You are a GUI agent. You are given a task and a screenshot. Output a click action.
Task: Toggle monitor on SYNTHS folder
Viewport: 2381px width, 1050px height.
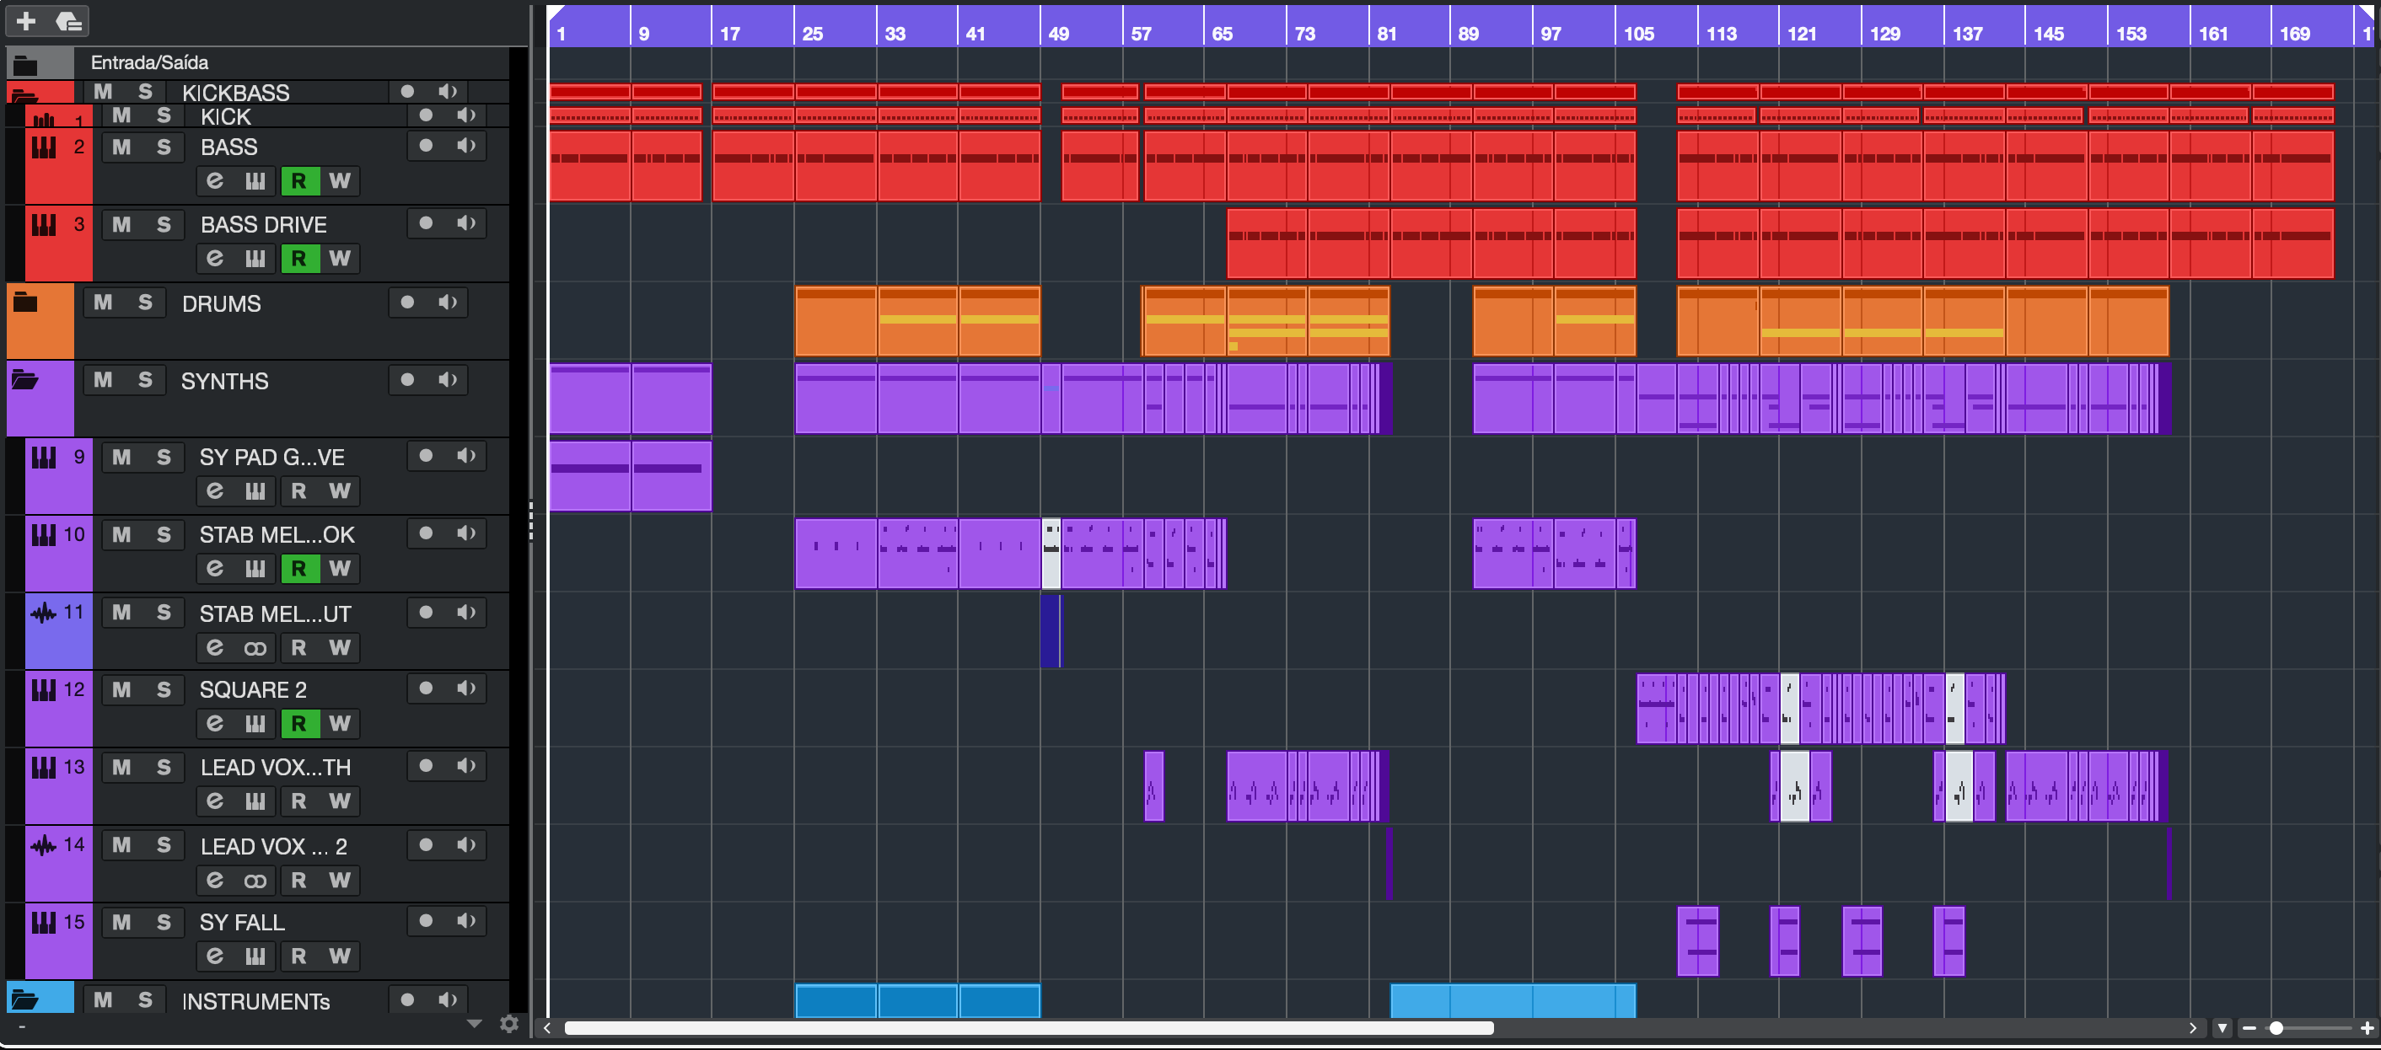[449, 379]
